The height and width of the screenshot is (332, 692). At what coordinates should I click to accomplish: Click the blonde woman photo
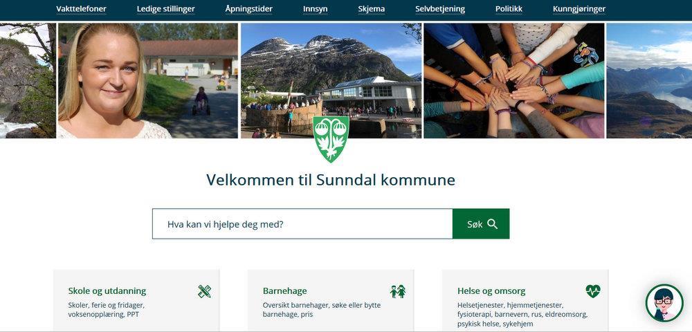[x=148, y=81]
